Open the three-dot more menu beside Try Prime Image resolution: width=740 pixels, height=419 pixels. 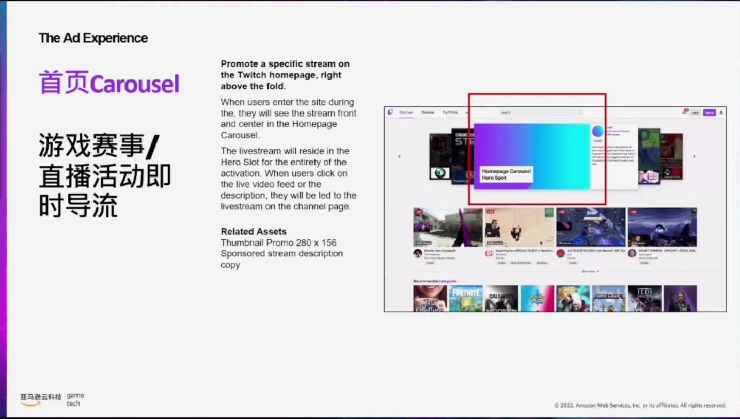click(467, 112)
